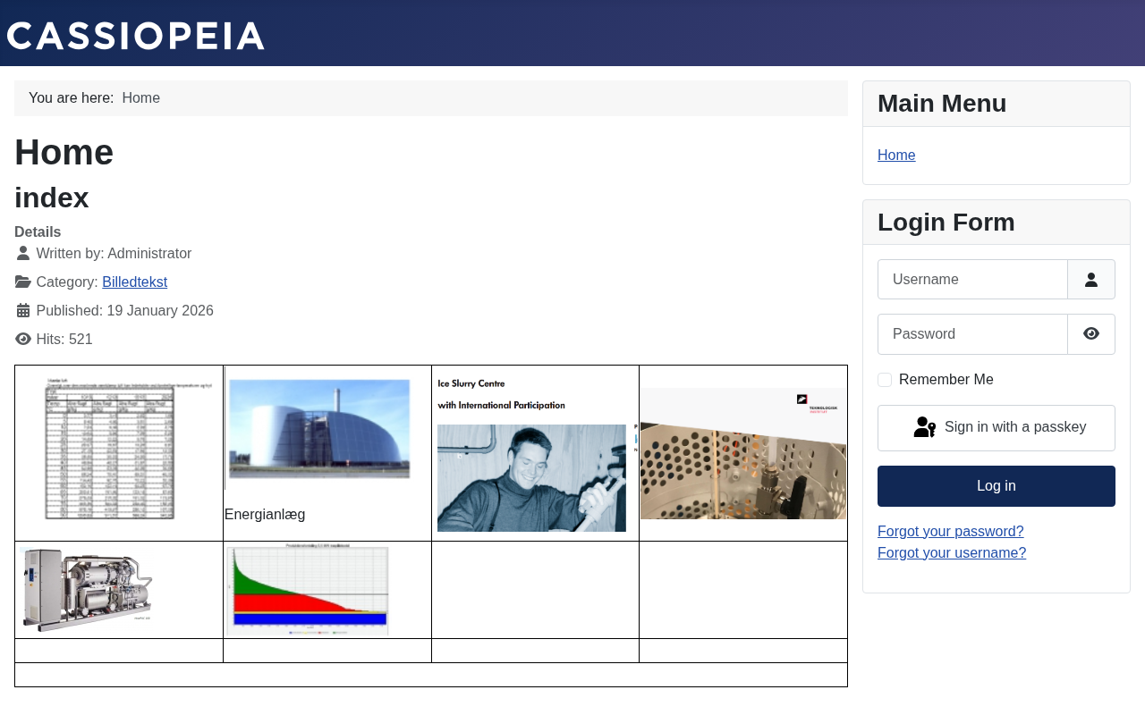Open Home in the Main Menu
The width and height of the screenshot is (1145, 715).
(896, 156)
